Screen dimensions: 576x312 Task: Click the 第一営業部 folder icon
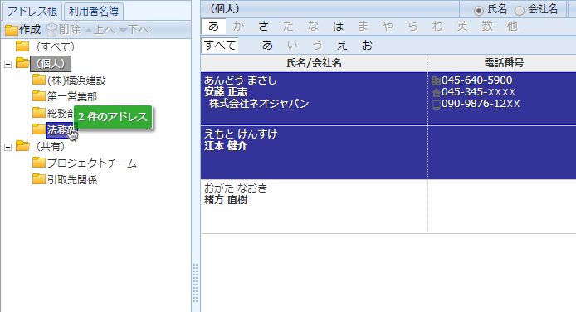point(38,95)
